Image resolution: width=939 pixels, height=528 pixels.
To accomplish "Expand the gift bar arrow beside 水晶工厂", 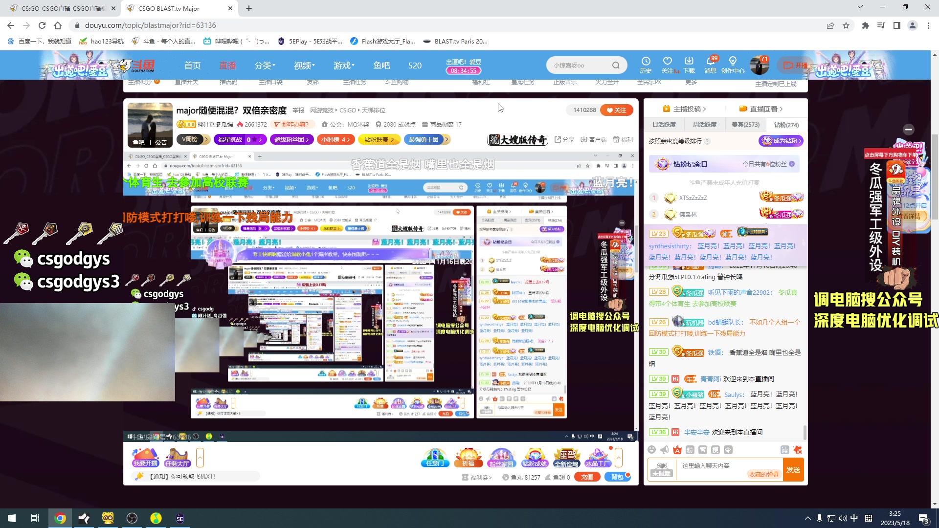I will (x=619, y=458).
